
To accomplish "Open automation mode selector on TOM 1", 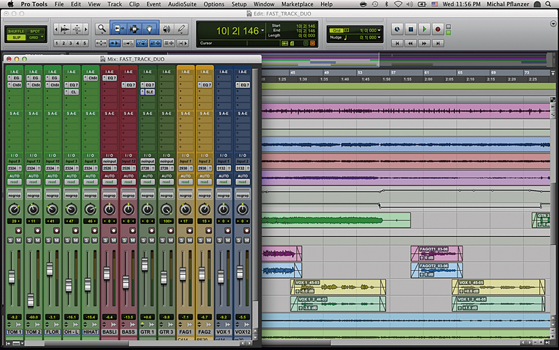I will point(14,182).
